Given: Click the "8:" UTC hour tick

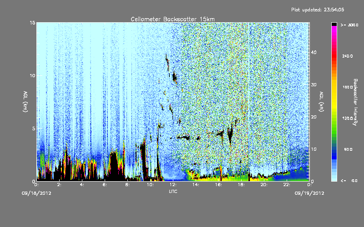Looking at the screenshot, I should click(x=127, y=185).
